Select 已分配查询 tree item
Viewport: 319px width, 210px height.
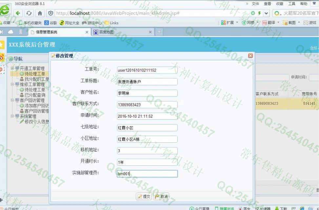32,95
